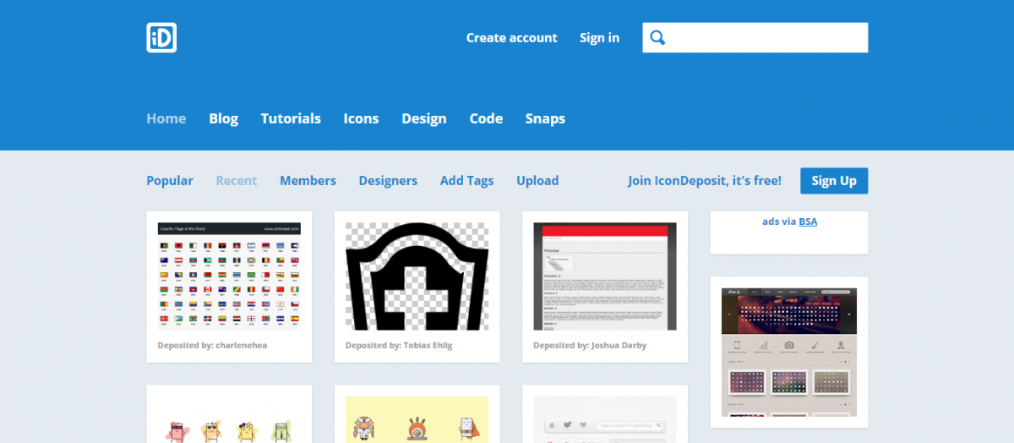Click the IconDeposit iD logo
The height and width of the screenshot is (443, 1014).
click(161, 37)
